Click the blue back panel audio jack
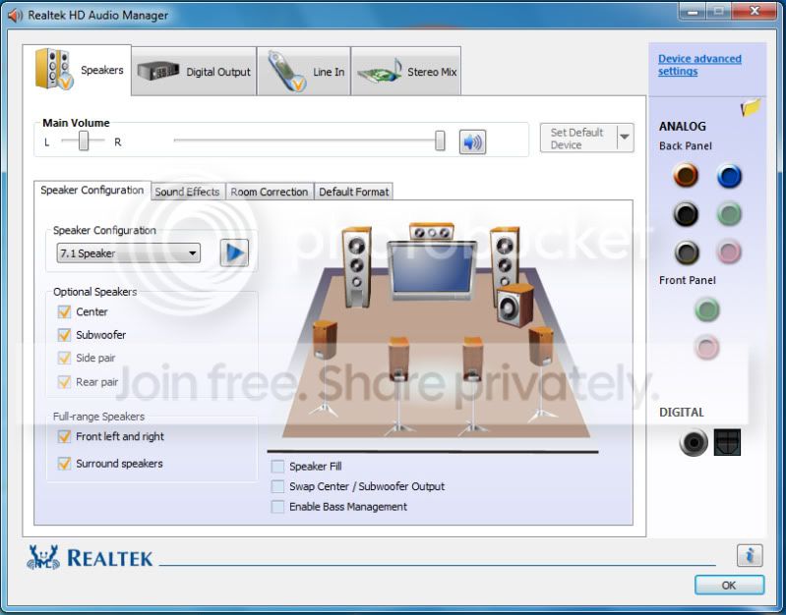Screen dimensions: 786x615 pyautogui.click(x=729, y=175)
